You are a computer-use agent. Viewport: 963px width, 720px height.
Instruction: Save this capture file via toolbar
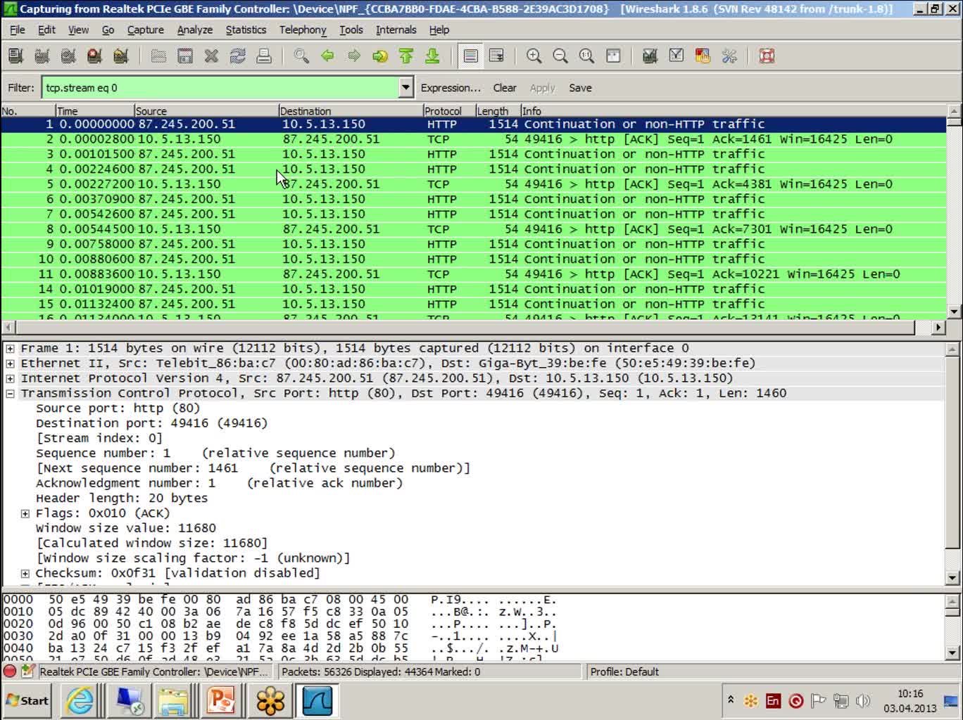[x=185, y=56]
